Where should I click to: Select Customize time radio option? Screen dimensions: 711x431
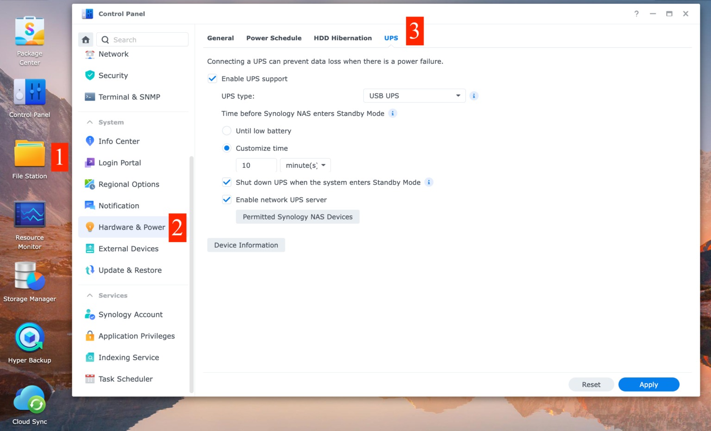[x=227, y=148]
